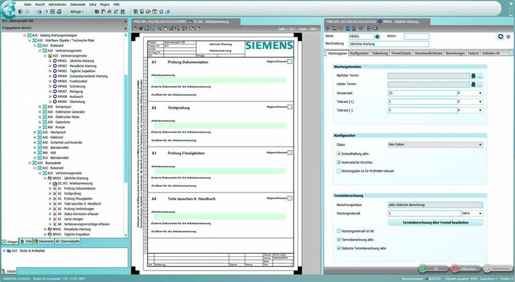This screenshot has width=515, height=282.
Task: Uncheck Automatische Vorschau checkbox
Action: point(339,162)
